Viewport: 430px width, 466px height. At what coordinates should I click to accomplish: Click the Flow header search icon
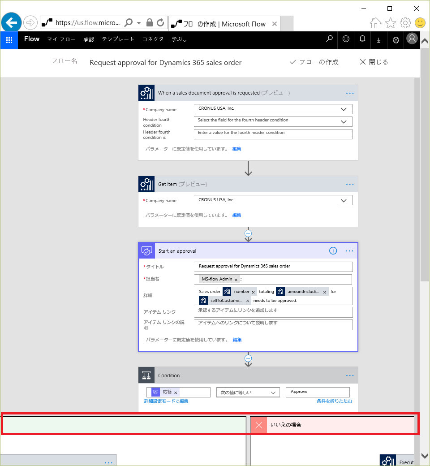point(329,39)
